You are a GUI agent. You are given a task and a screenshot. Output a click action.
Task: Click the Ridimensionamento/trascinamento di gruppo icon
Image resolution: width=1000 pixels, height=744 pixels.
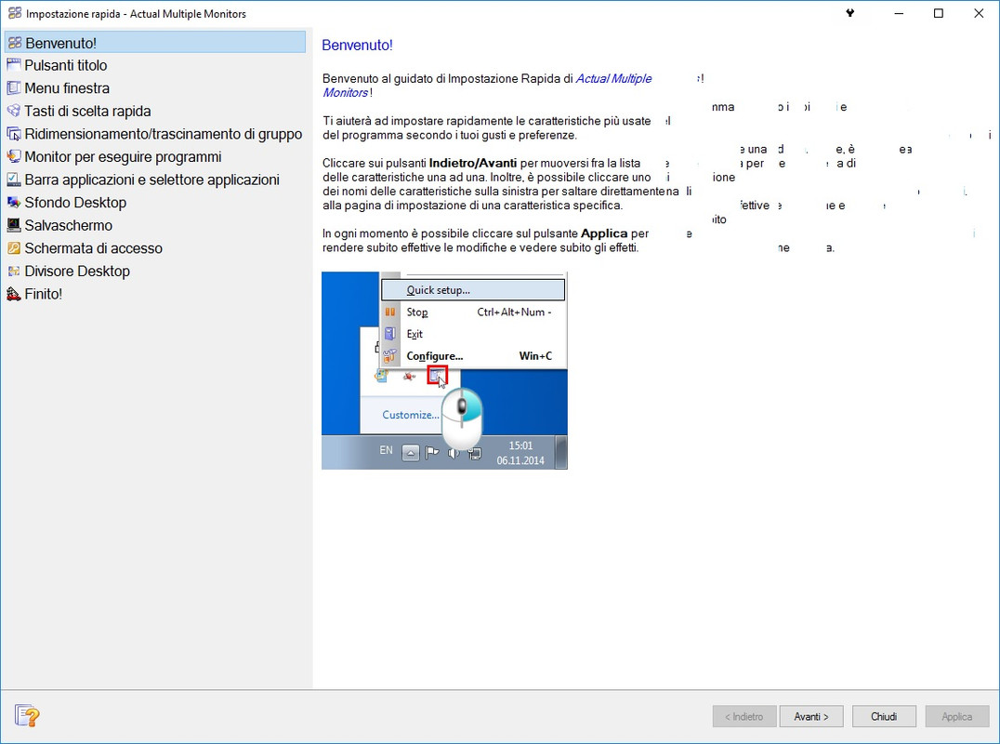pos(13,134)
